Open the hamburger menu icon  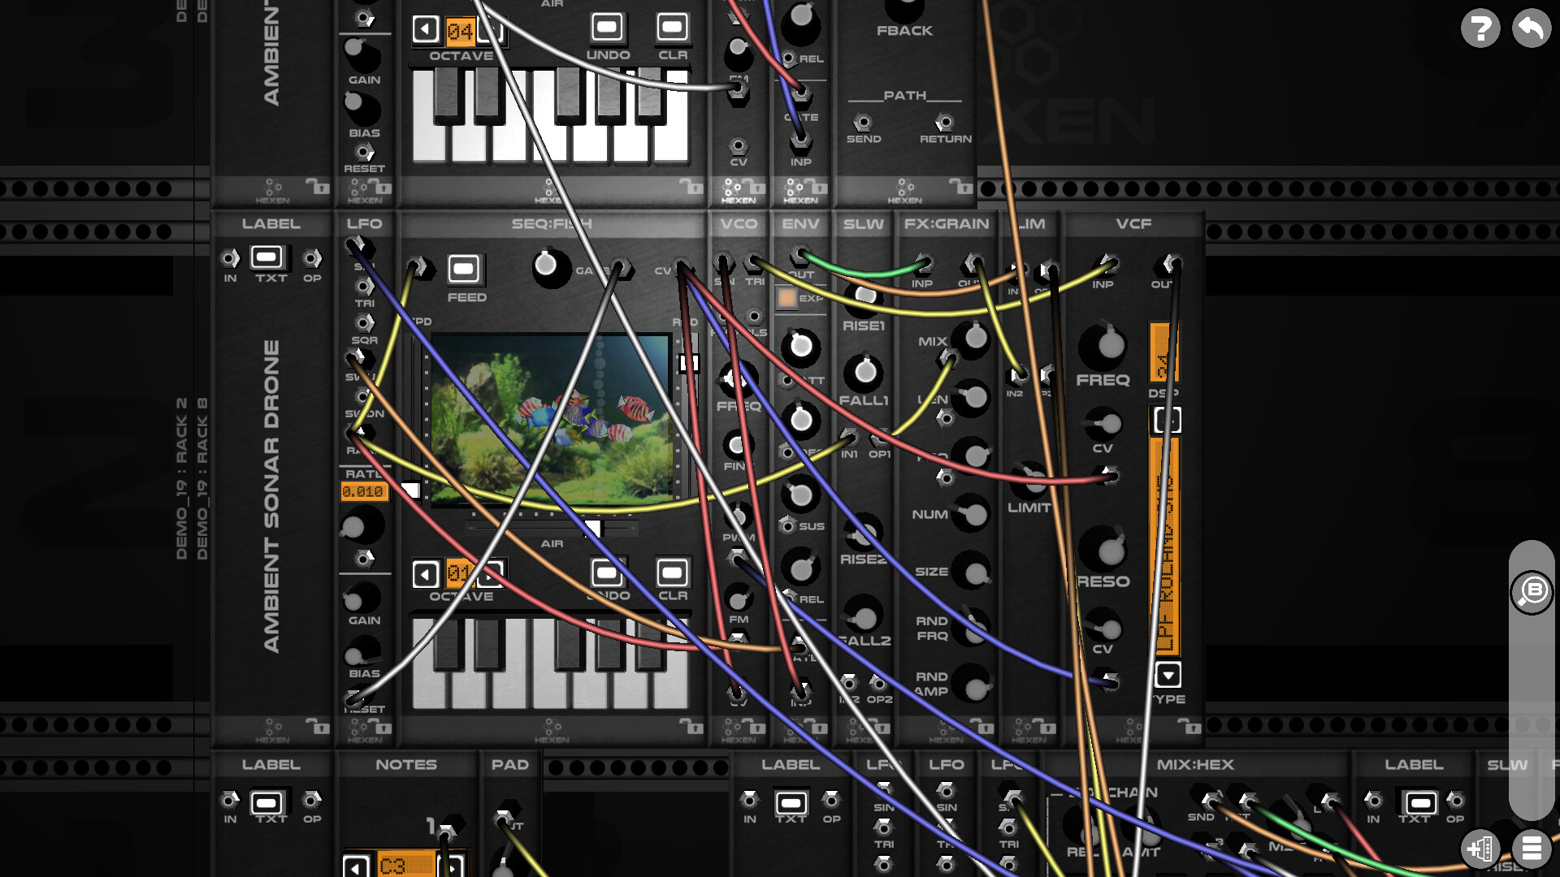(1532, 849)
